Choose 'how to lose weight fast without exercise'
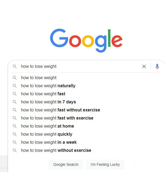Viewport: 165px width, 172px height. coord(85,110)
